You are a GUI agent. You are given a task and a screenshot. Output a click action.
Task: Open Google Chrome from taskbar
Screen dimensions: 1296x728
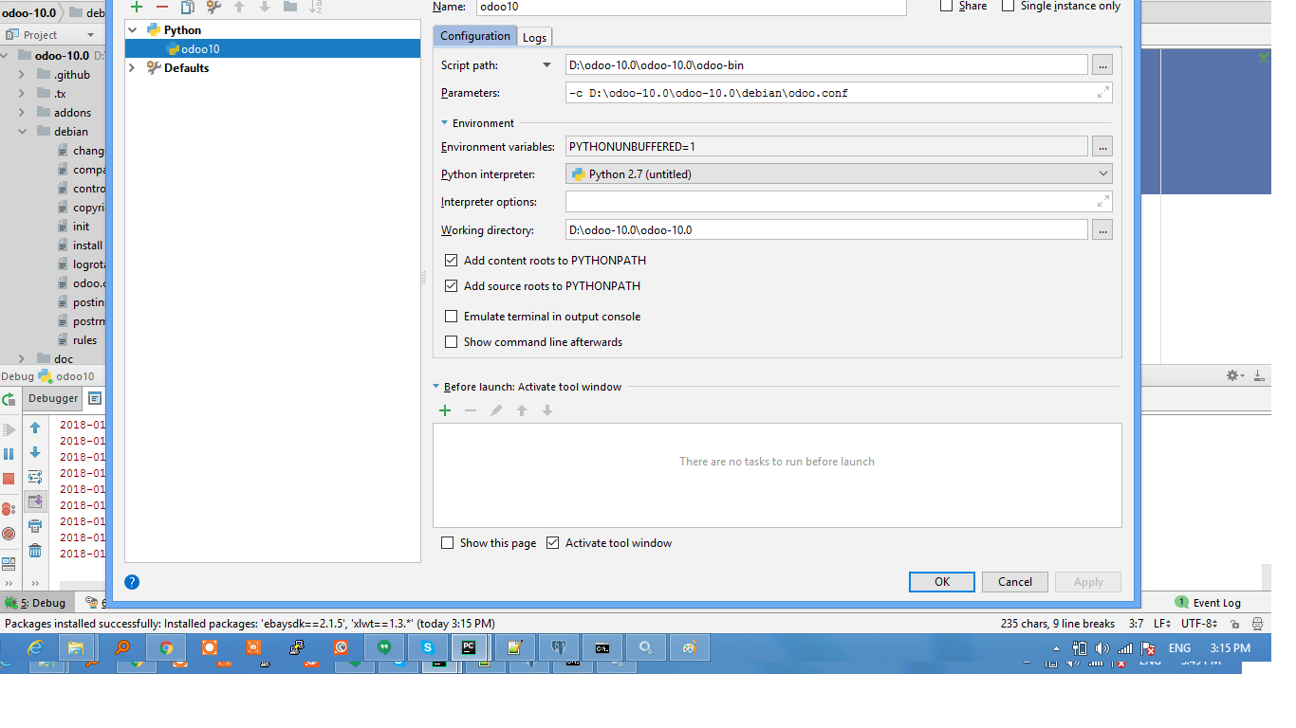pos(166,647)
